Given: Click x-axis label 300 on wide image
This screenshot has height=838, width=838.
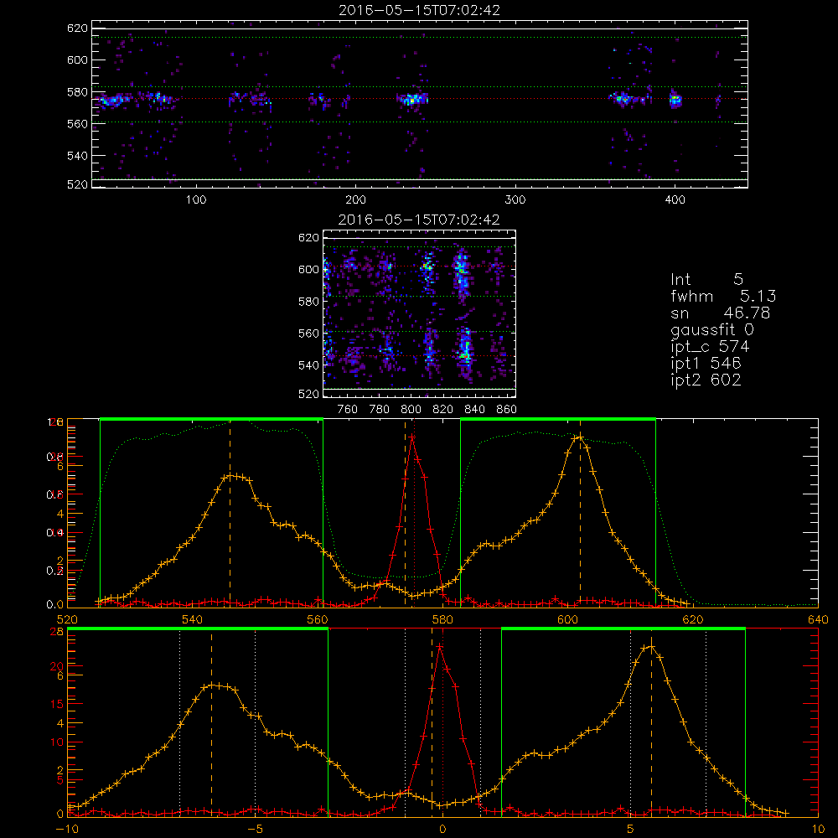Looking at the screenshot, I should tap(515, 200).
